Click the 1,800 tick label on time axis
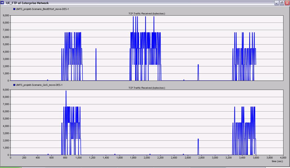The image size is (290, 168). (133, 158)
